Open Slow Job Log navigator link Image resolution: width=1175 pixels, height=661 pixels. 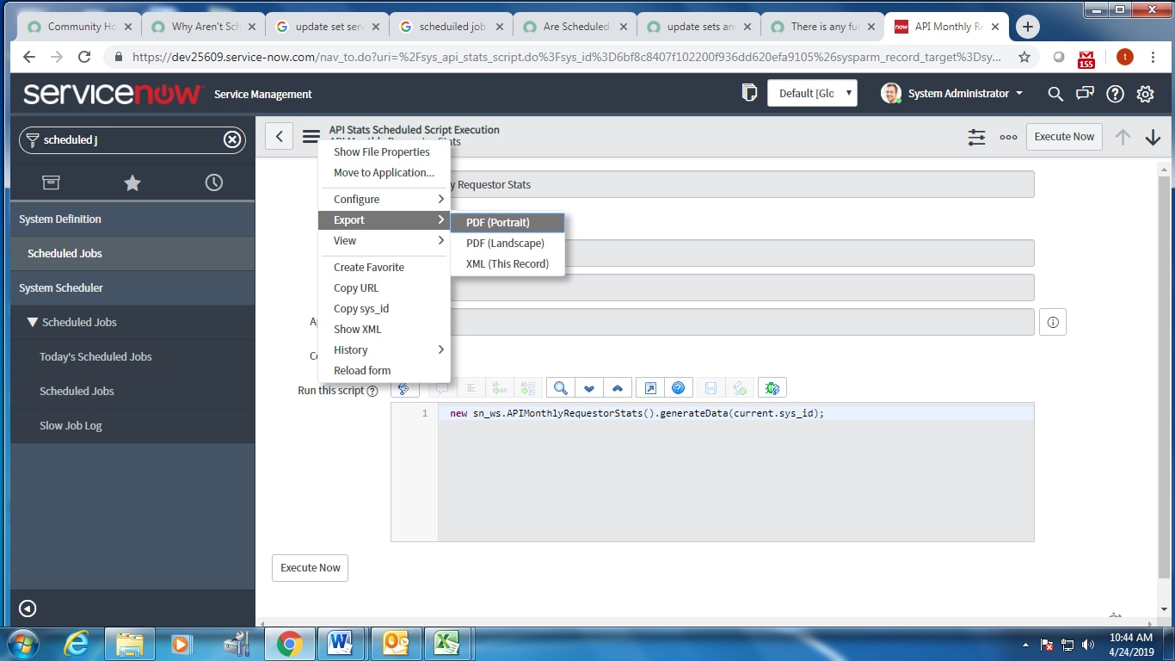point(71,425)
